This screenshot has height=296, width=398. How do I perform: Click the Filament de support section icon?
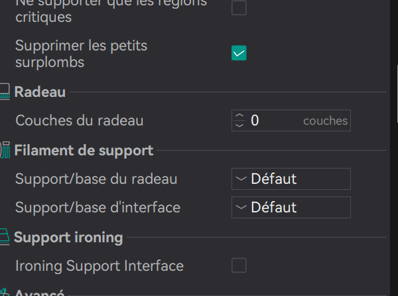5,150
